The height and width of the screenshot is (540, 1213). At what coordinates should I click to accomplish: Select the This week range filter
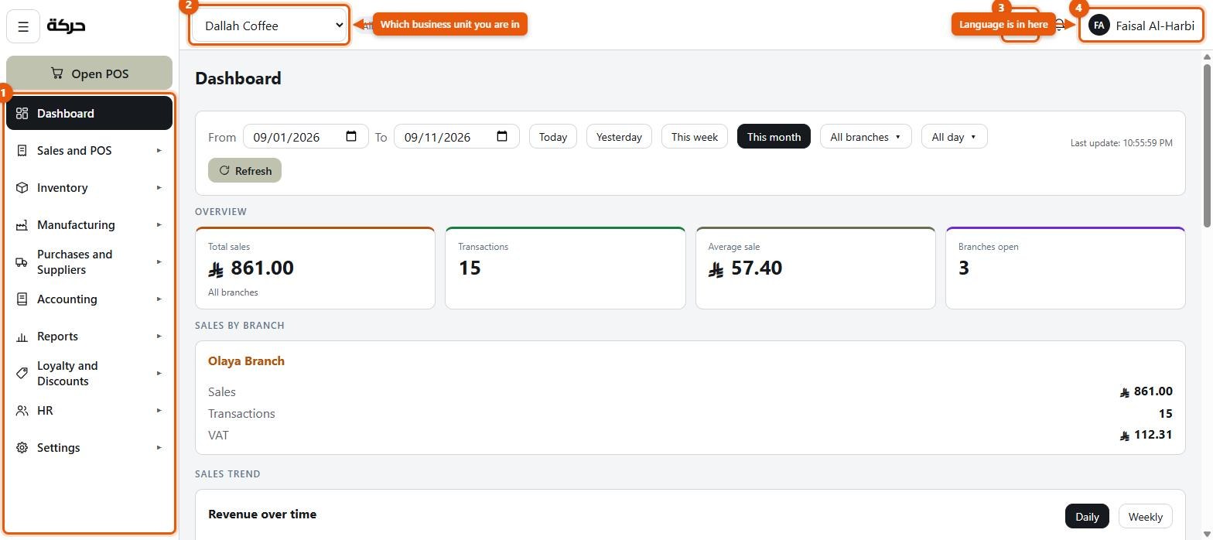(x=695, y=137)
